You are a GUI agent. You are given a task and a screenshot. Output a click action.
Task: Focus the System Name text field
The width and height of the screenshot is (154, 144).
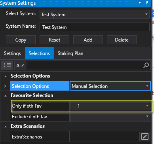pos(95,27)
